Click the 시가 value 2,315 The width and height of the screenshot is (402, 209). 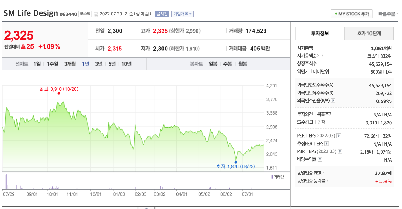[x=115, y=49]
